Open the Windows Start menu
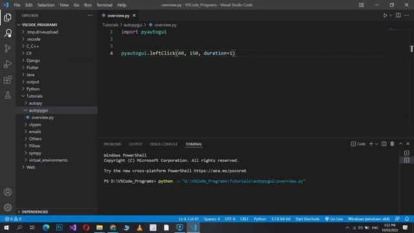Viewport: 414px width, 233px height. pos(6,227)
